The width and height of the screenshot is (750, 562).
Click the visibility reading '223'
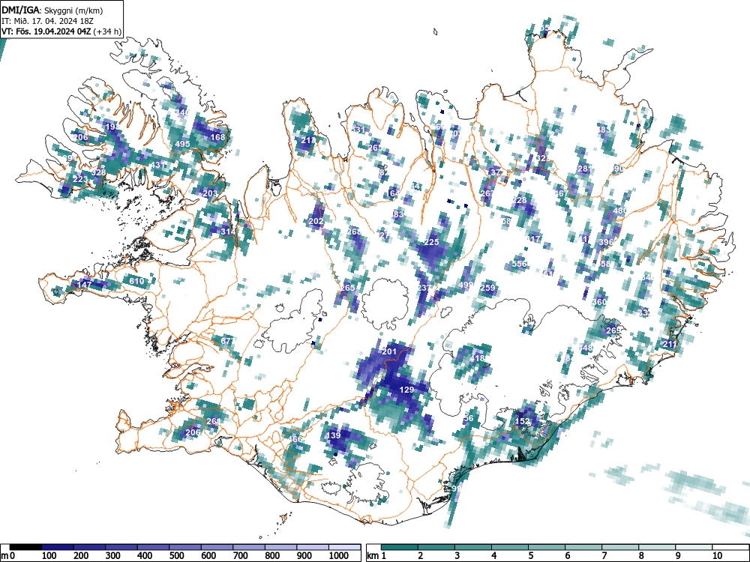[x=80, y=179]
